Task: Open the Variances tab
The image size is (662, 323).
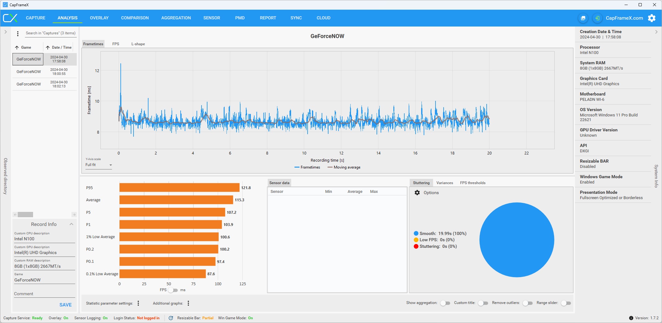Action: click(445, 183)
